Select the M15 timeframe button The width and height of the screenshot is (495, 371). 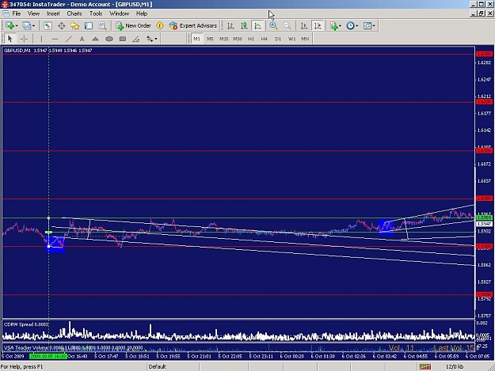224,39
